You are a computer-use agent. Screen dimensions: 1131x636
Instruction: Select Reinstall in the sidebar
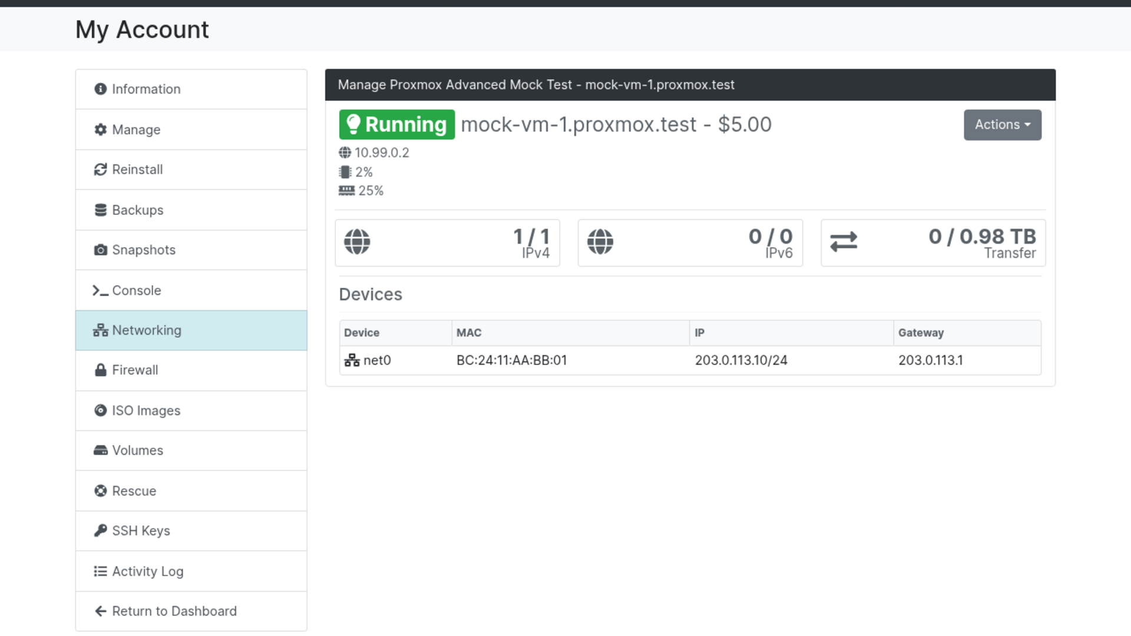pyautogui.click(x=191, y=170)
